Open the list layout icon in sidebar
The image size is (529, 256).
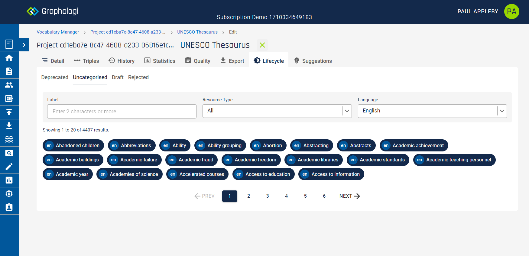tap(9, 99)
